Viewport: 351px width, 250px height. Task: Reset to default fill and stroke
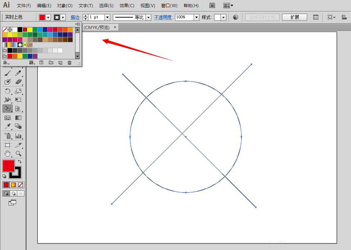pyautogui.click(x=4, y=176)
